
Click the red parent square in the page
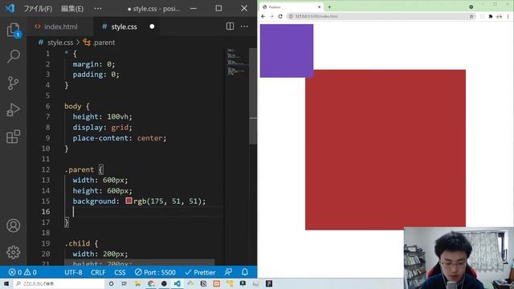coord(385,150)
